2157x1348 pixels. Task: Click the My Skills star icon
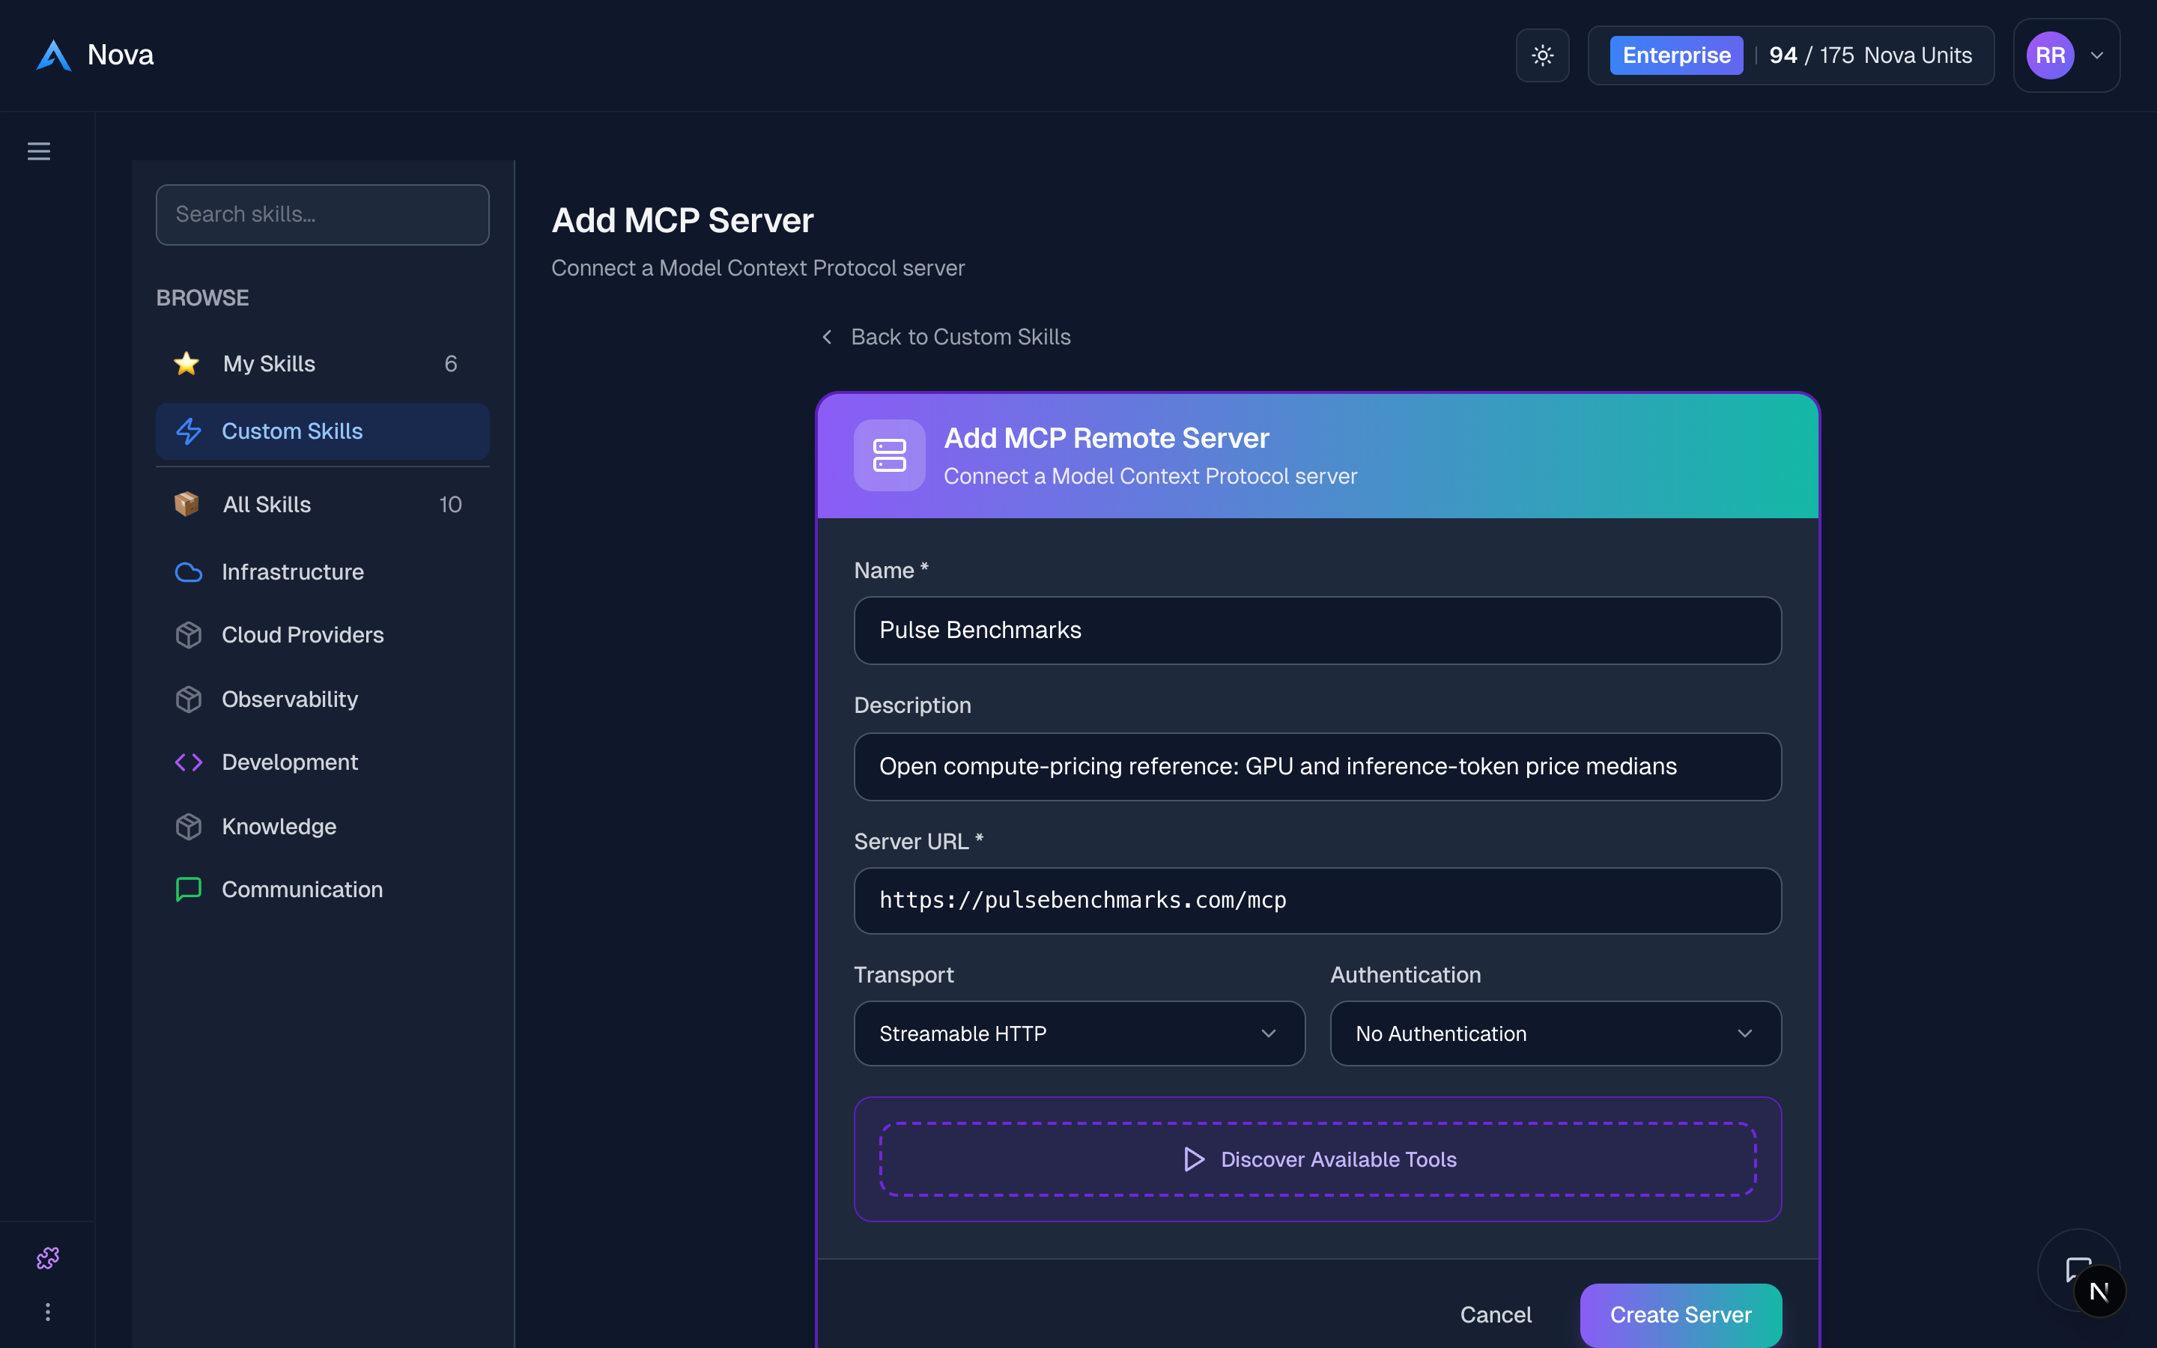coord(186,364)
